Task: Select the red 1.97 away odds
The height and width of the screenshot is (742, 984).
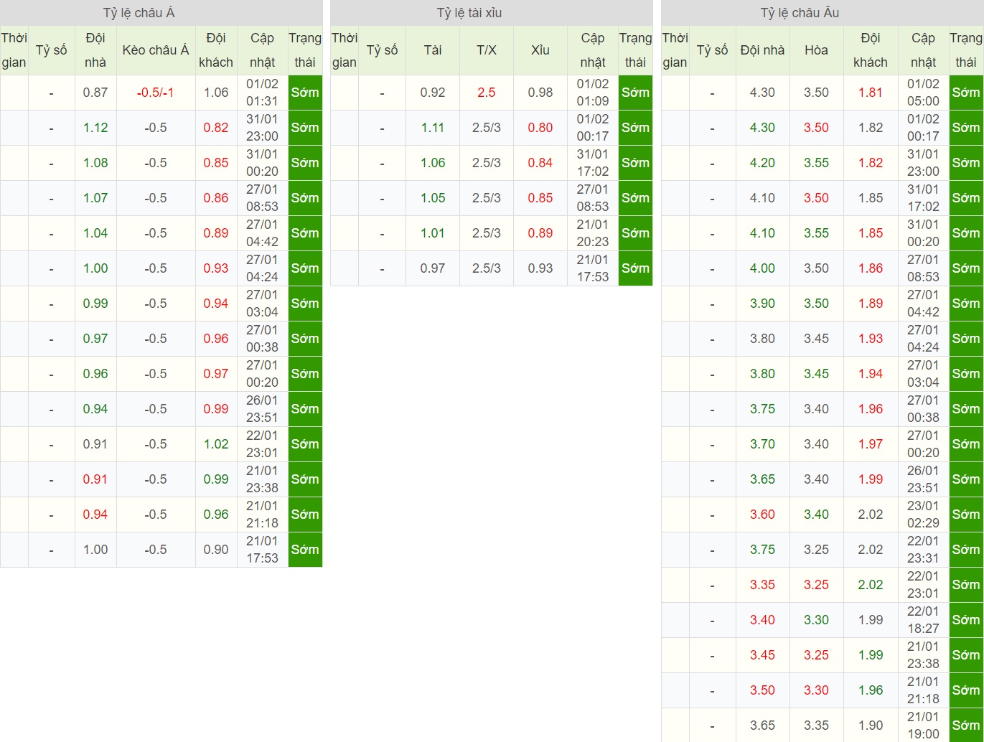Action: click(x=871, y=444)
